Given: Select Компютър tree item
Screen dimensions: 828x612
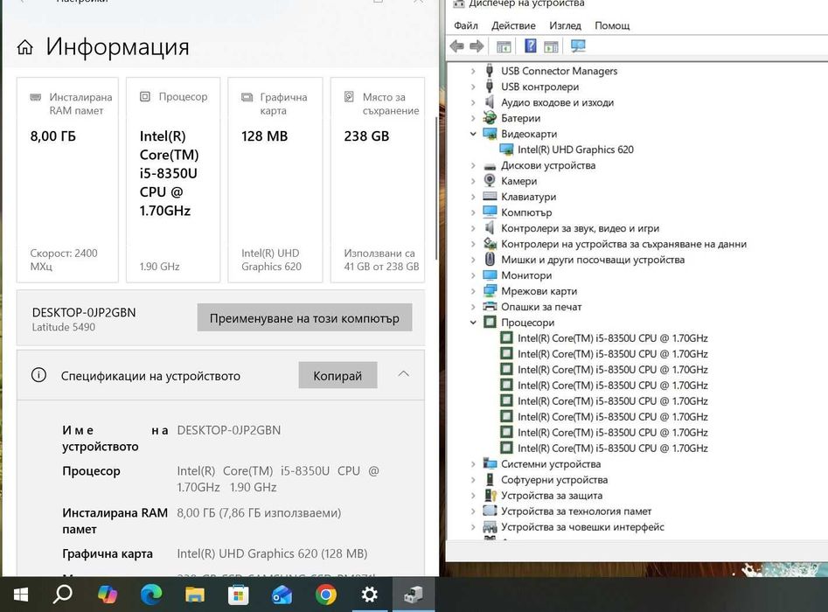Looking at the screenshot, I should 526,212.
